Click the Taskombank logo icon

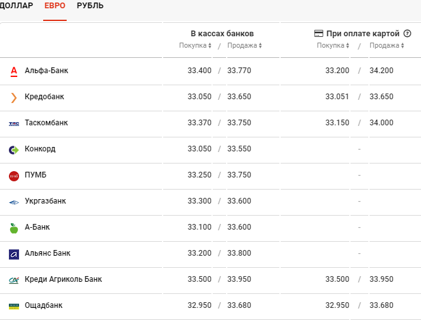coord(14,123)
